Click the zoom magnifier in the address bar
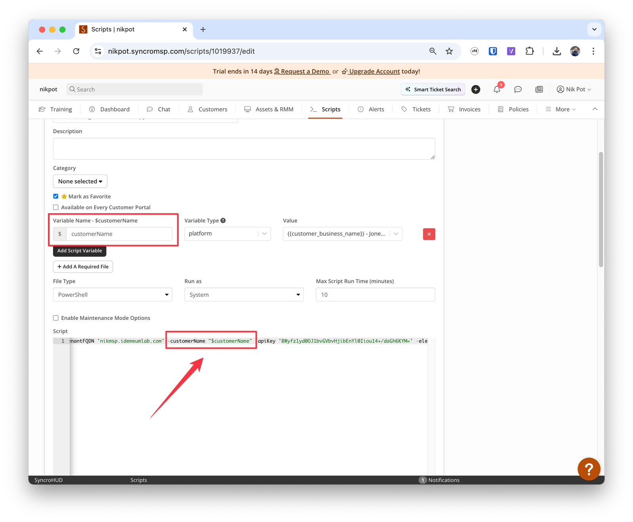The image size is (633, 522). click(x=433, y=51)
